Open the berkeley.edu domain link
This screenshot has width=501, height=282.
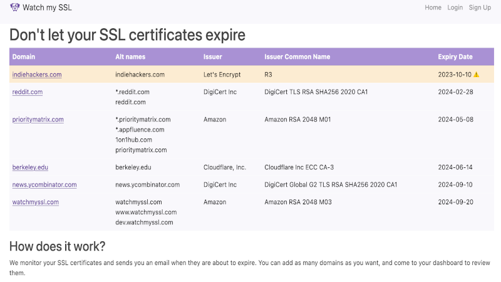(x=30, y=167)
